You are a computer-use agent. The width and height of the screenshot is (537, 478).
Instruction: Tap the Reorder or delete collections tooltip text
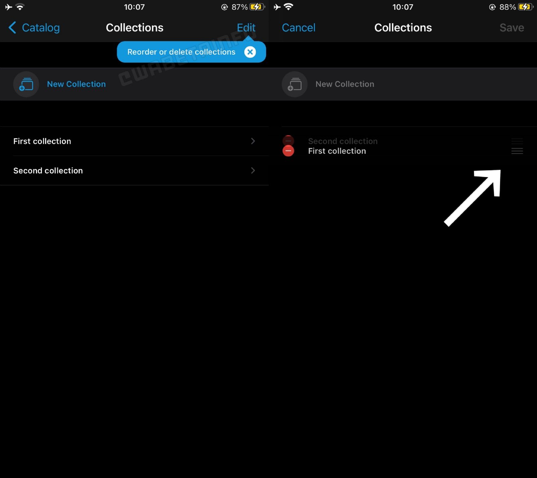(181, 52)
